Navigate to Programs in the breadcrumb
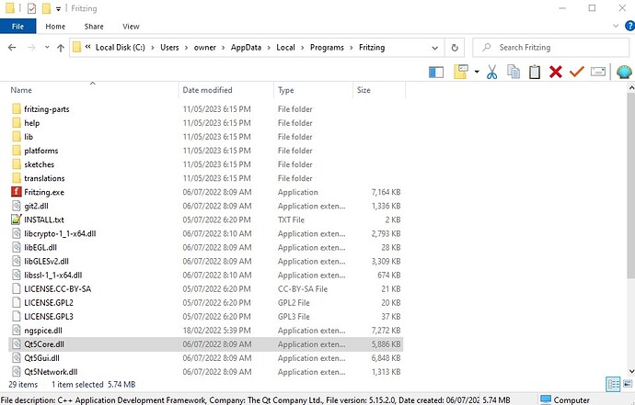635x405 pixels. (327, 47)
